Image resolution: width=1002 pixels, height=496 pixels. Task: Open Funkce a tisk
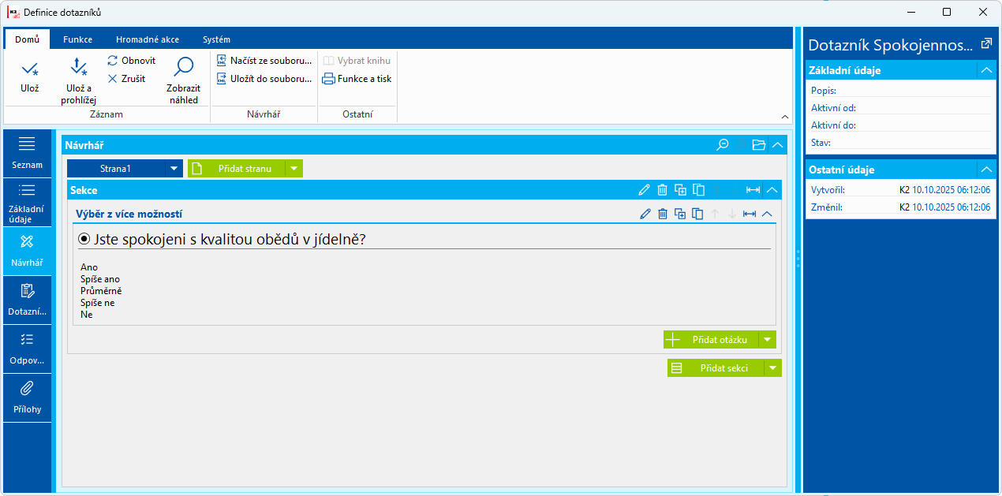coord(357,79)
